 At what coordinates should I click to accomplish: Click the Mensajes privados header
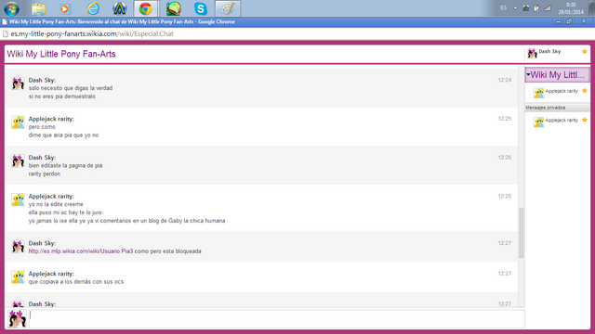point(557,108)
